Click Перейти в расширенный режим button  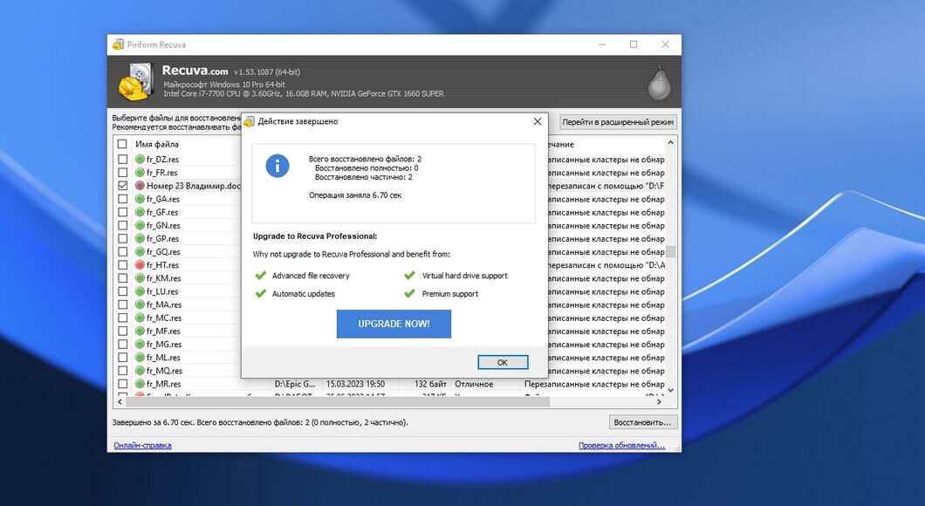(x=618, y=122)
